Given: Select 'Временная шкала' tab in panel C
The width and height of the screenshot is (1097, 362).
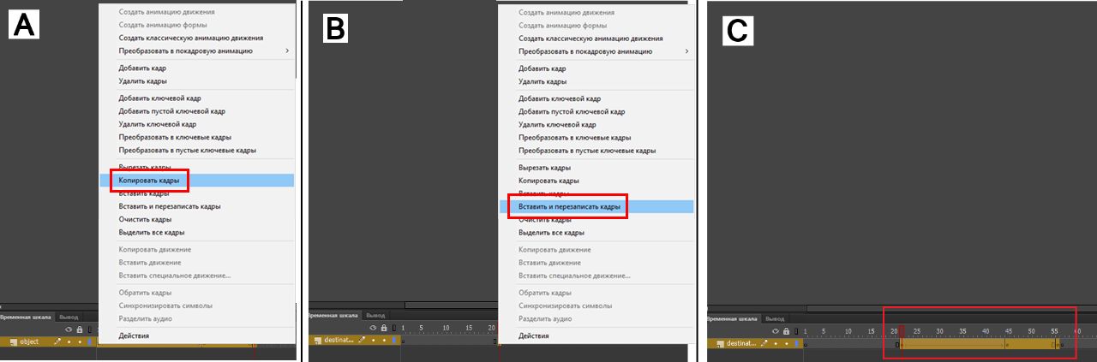Looking at the screenshot, I should pos(732,318).
